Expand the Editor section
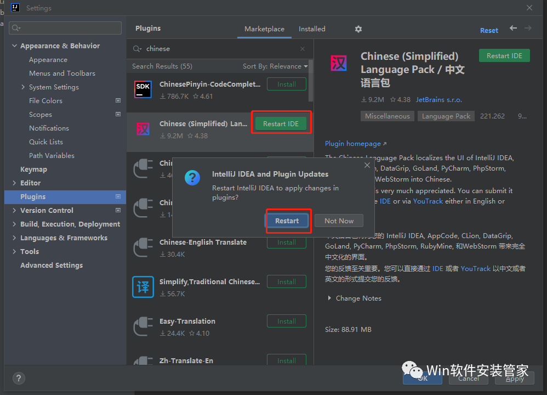This screenshot has height=395, width=547. point(14,183)
